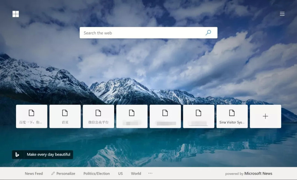The height and width of the screenshot is (180, 297).
Task: Open the Sina Visitor Sys... tile
Action: tap(232, 116)
